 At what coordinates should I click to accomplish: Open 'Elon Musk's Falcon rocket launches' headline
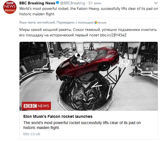coord(58,116)
